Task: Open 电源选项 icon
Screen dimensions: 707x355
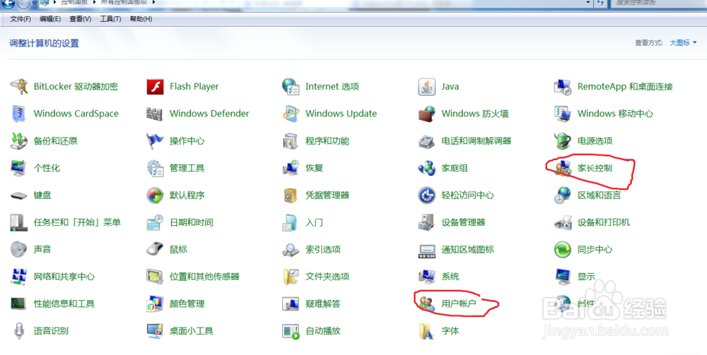Action: click(563, 141)
